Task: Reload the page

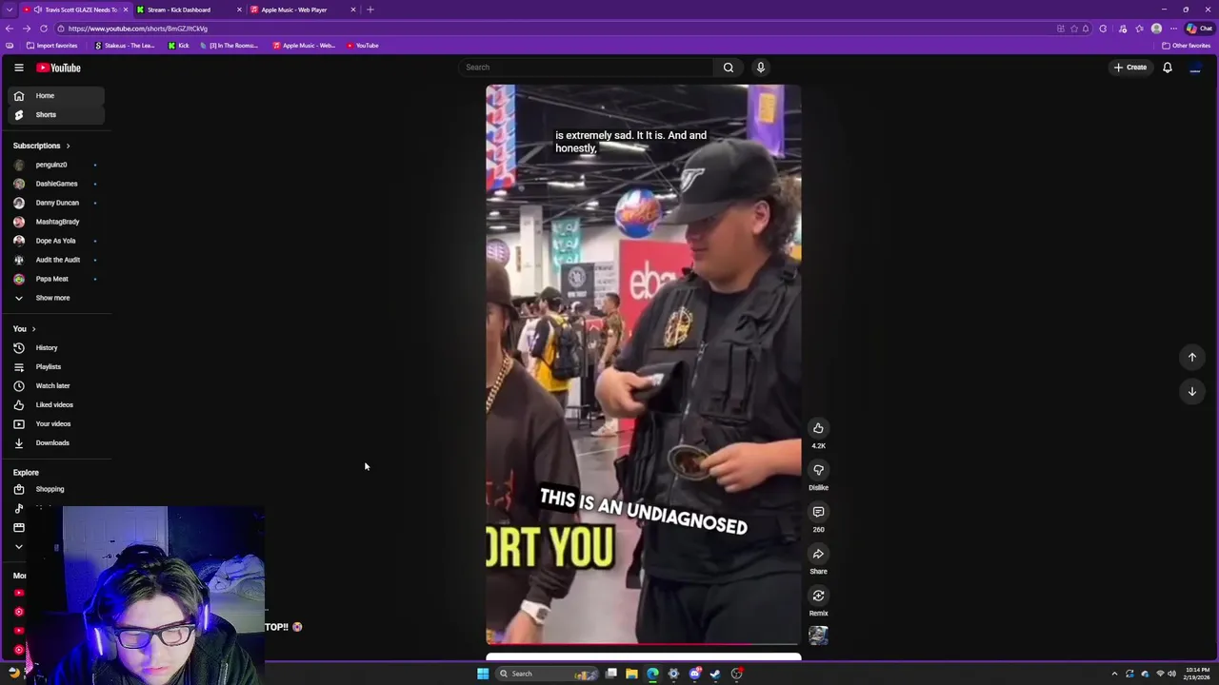Action: pyautogui.click(x=43, y=29)
